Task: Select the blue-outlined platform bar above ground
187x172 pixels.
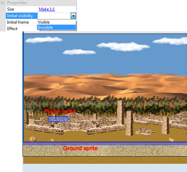Action: (x=105, y=143)
